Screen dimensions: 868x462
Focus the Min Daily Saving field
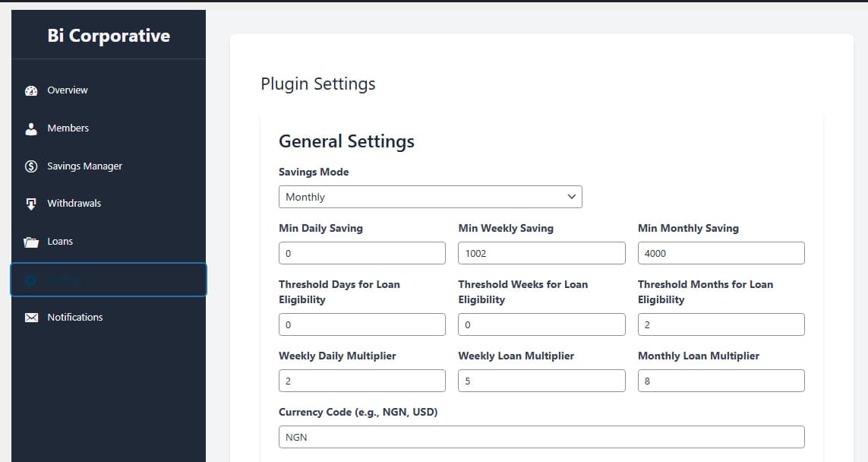pyautogui.click(x=361, y=253)
